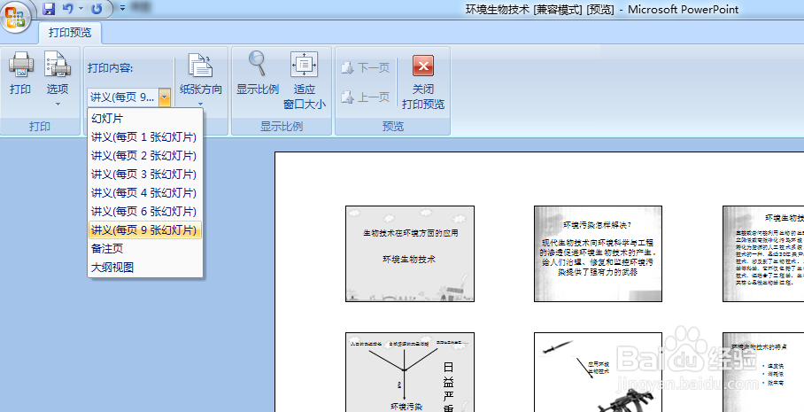
Task: Choose 讲义(每页 6 张幻灯片) option
Action: click(145, 211)
